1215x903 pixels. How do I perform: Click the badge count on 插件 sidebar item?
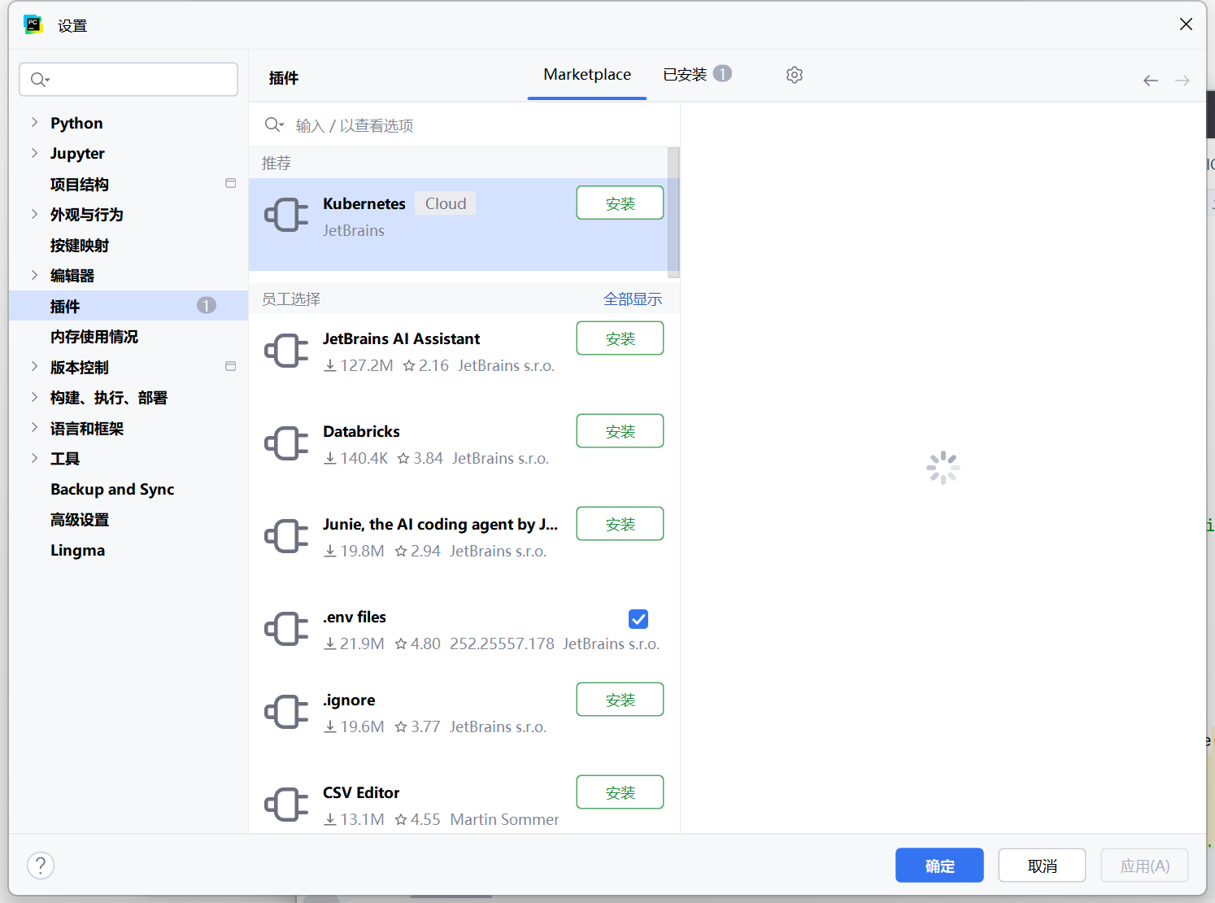click(207, 306)
